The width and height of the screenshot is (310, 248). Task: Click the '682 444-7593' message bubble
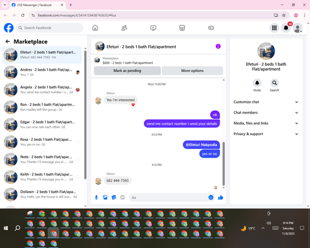pos(117,180)
